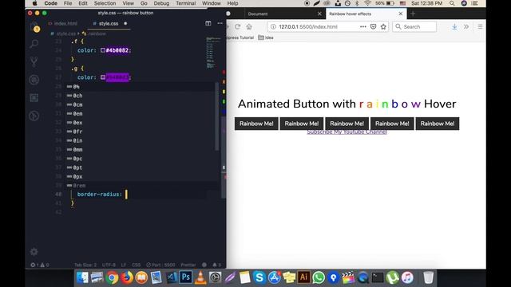Open the Selection menu
Viewport: 511px width, 287px height.
pyautogui.click(x=105, y=3)
